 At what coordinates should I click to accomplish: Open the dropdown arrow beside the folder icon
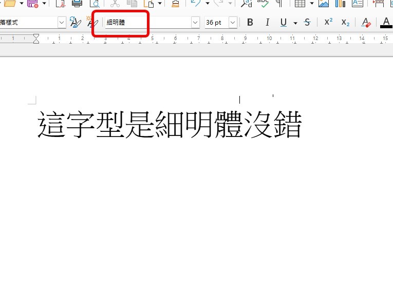pos(22,3)
